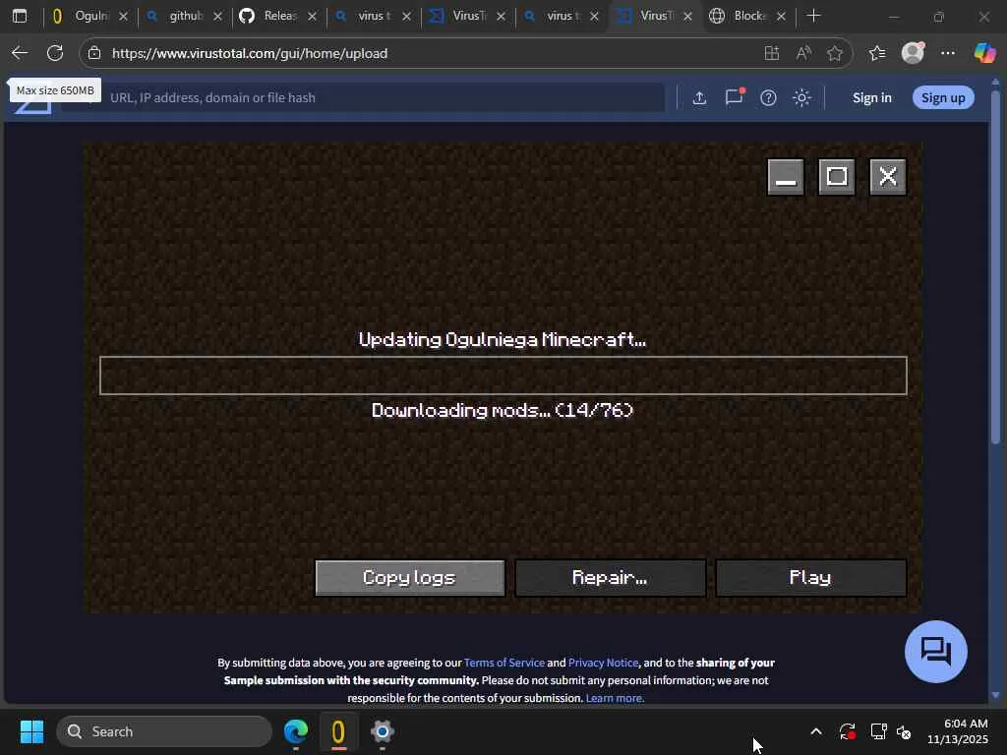Click the Sign in link

[871, 97]
